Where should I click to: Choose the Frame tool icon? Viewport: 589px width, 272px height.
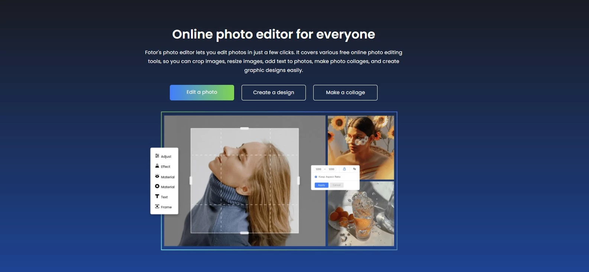point(157,206)
